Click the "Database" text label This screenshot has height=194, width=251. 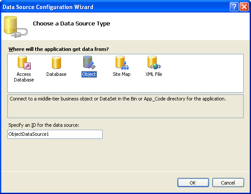56,74
